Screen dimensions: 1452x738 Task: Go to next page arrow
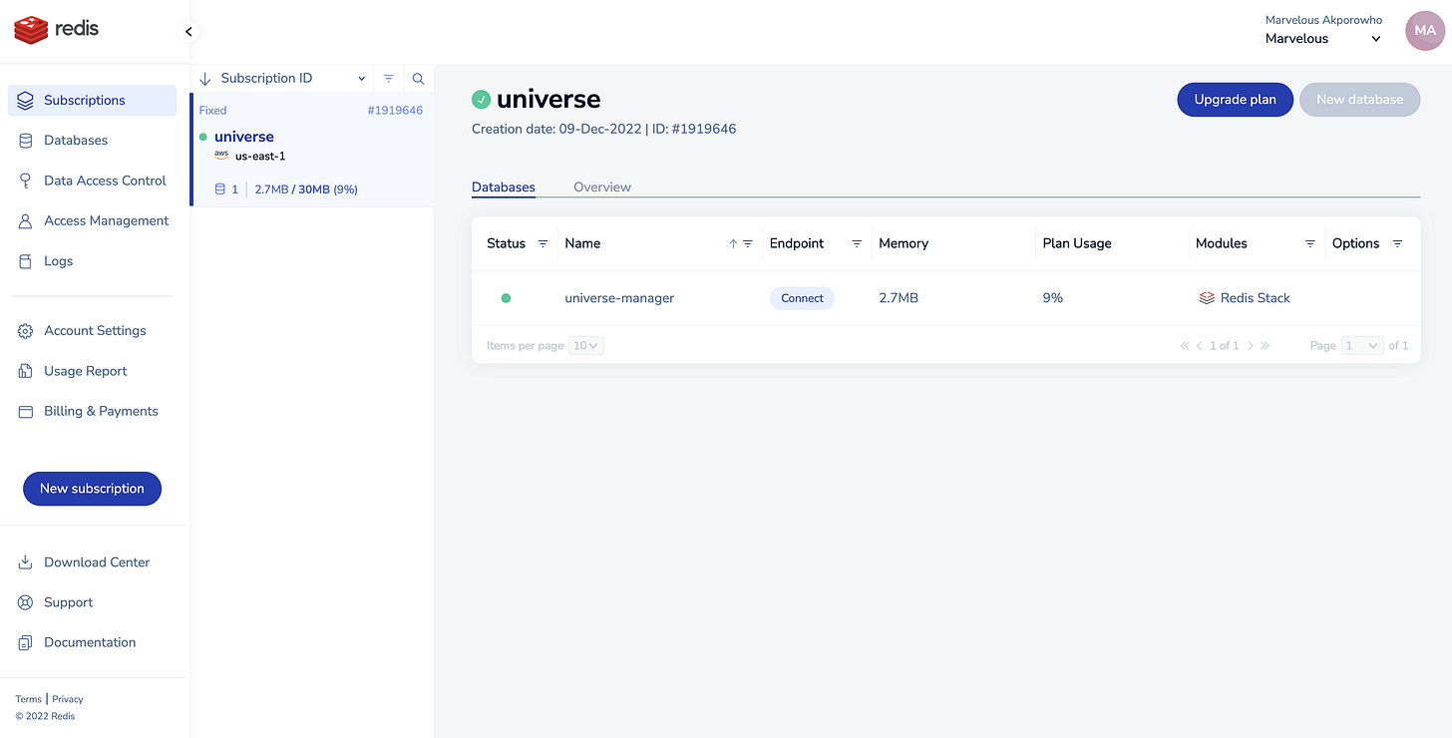click(x=1251, y=346)
